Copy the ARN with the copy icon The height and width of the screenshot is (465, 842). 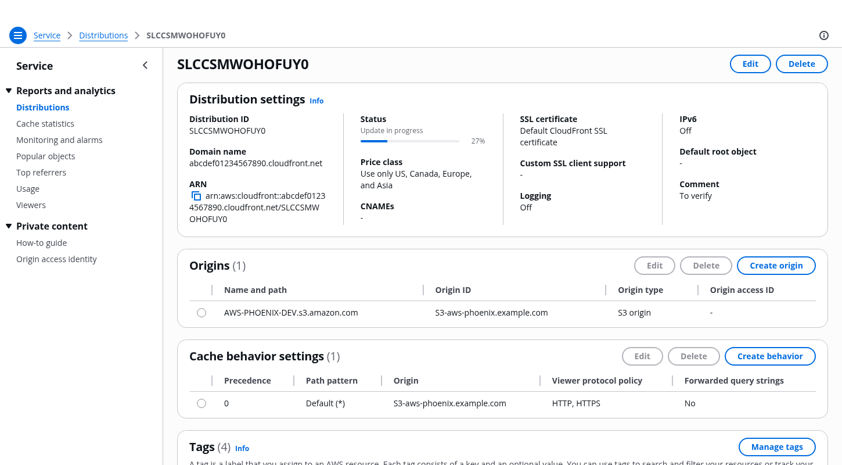click(196, 196)
